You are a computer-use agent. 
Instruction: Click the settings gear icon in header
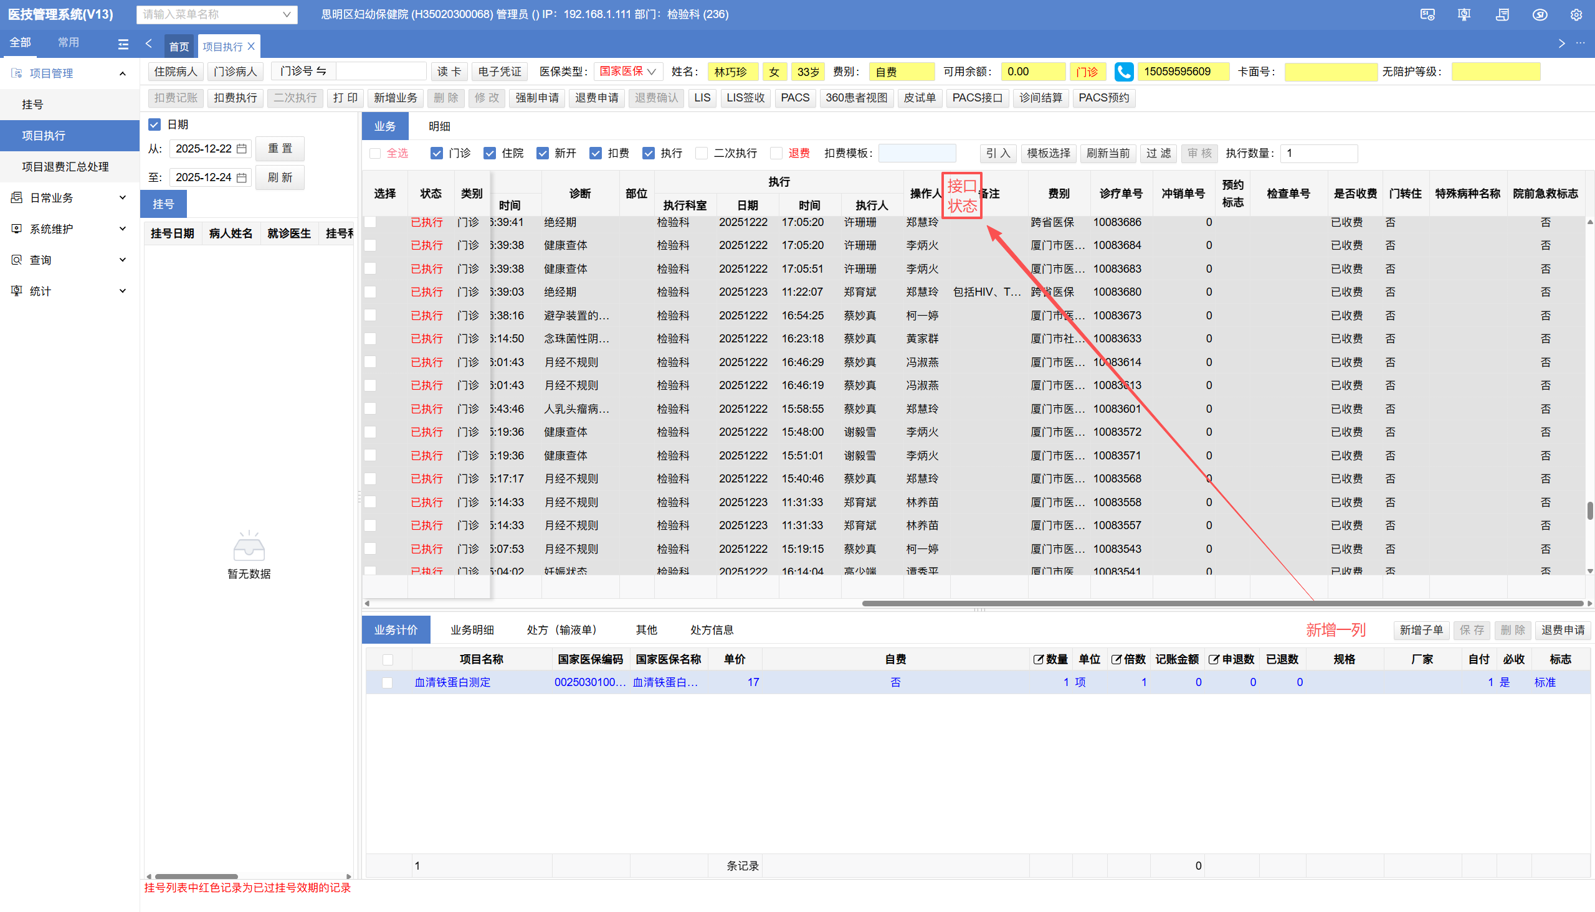click(1576, 14)
